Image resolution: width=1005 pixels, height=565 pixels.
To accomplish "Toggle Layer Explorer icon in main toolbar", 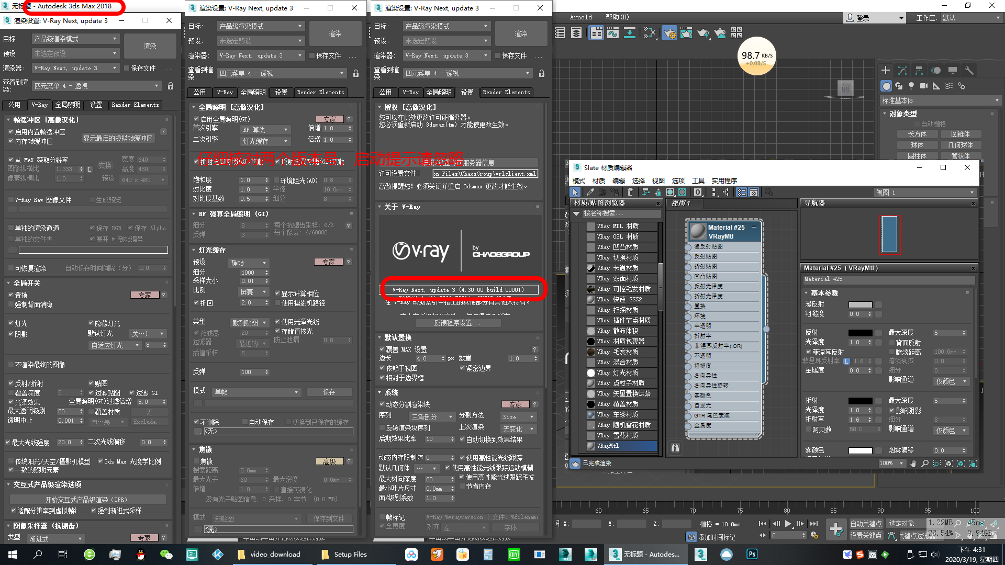I will pos(576,33).
